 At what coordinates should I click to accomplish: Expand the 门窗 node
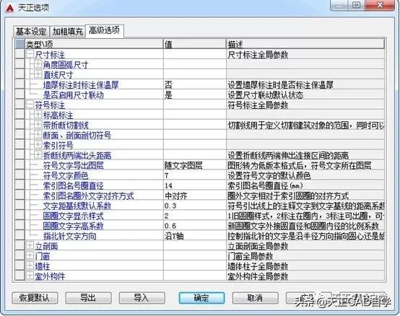pos(30,256)
